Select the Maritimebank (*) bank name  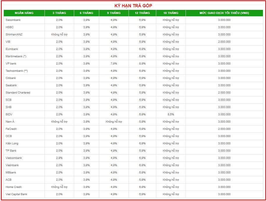(x=16, y=56)
